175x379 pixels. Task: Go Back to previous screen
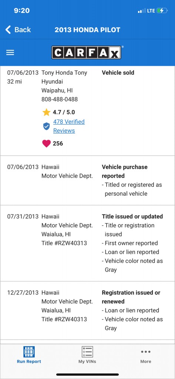coord(18,30)
